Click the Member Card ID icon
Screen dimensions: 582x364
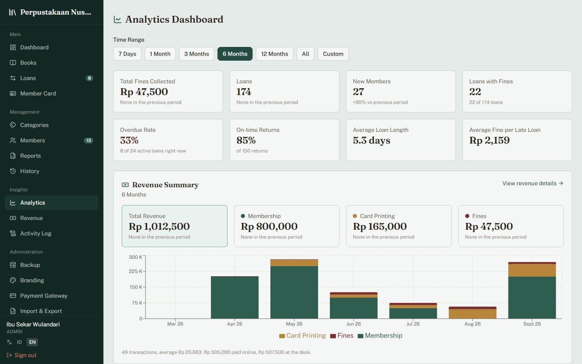pyautogui.click(x=13, y=93)
